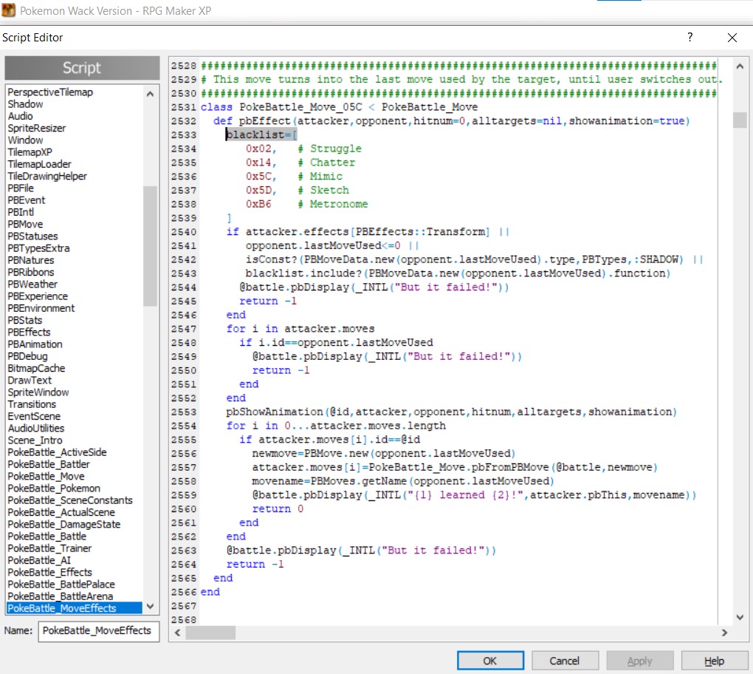The height and width of the screenshot is (674, 753).
Task: Select PokeBattle_Battle in script list
Action: pos(47,537)
